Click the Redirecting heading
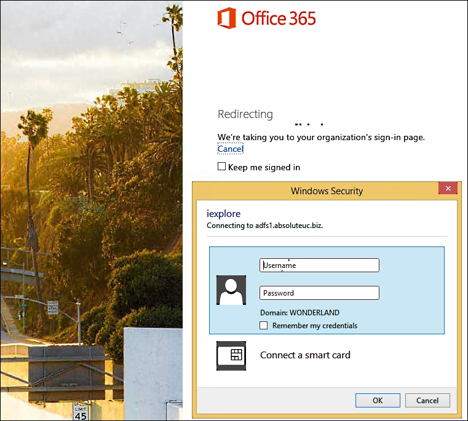468x421 pixels. 245,114
